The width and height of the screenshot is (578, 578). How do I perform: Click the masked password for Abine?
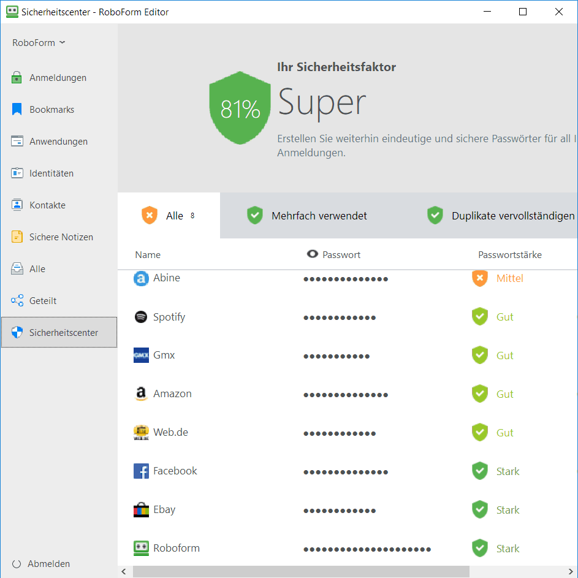click(x=346, y=279)
